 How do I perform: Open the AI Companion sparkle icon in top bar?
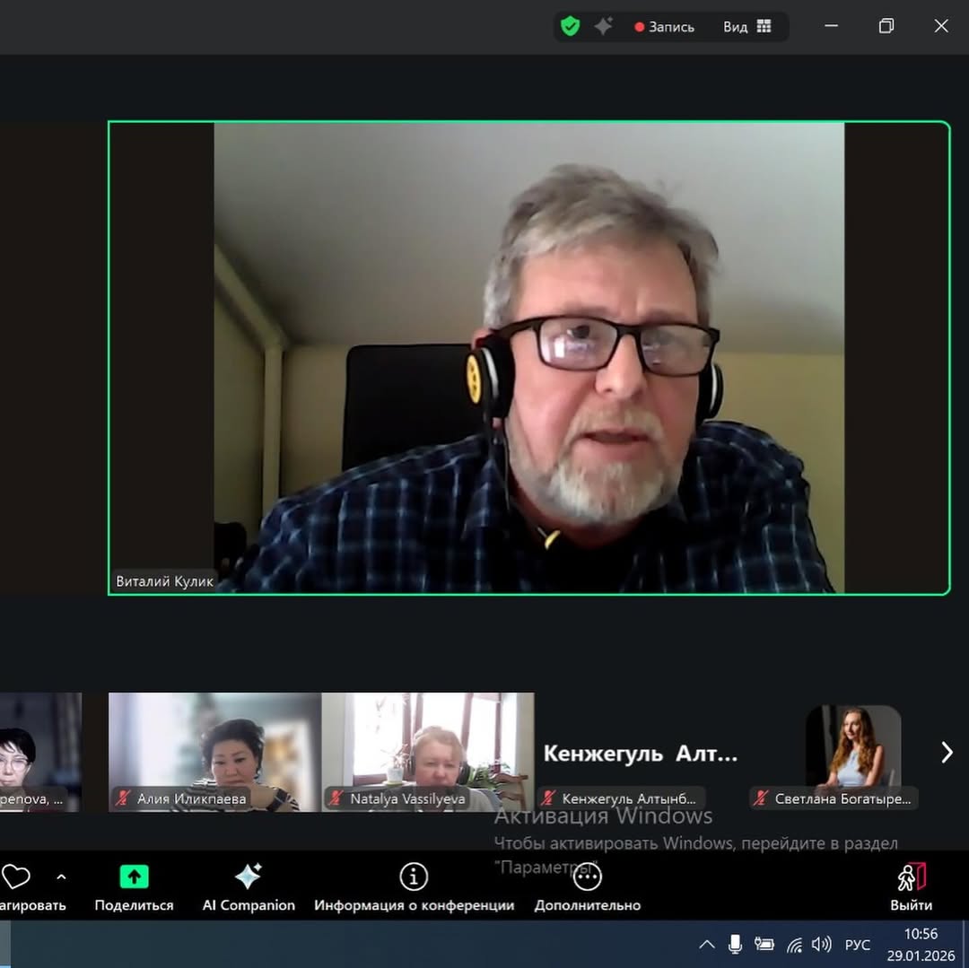coord(604,27)
